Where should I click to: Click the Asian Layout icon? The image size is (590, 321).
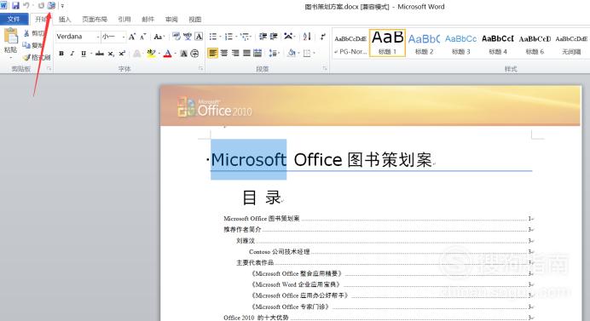tap(288, 36)
